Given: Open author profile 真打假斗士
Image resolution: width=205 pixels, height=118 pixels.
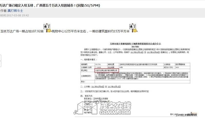Looking at the screenshot, I should click(15, 11).
